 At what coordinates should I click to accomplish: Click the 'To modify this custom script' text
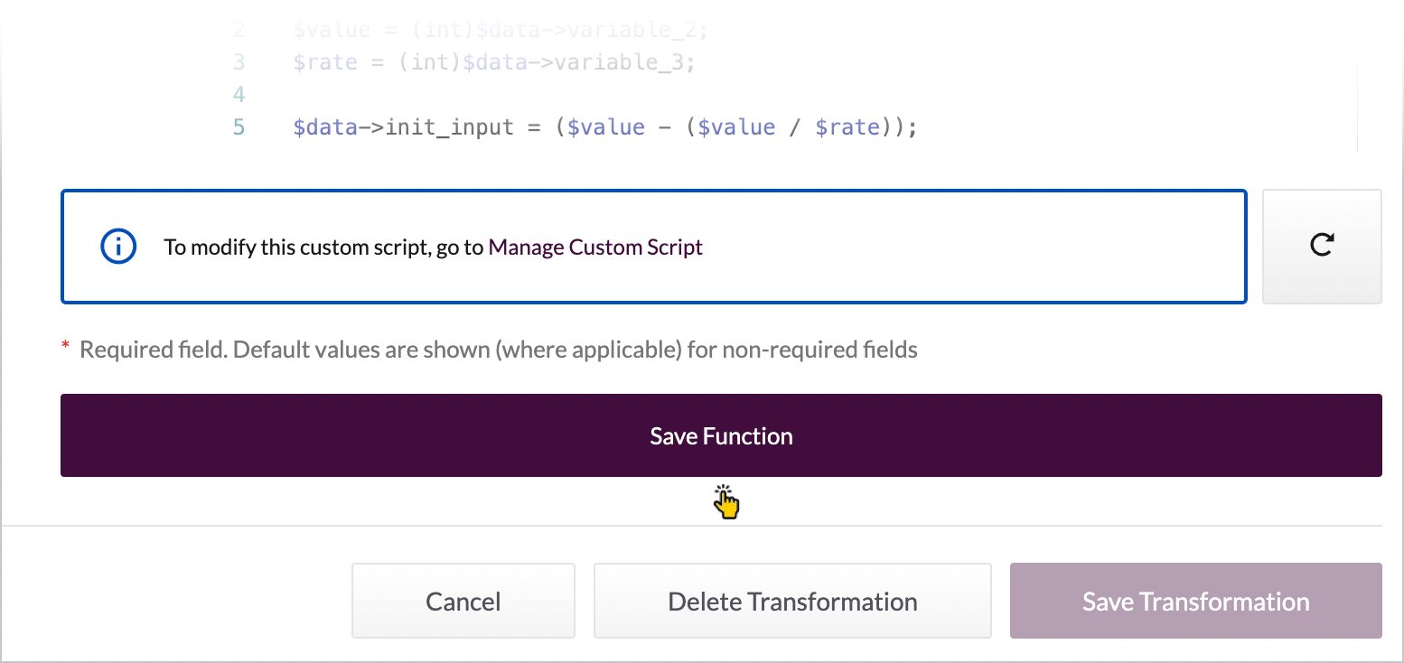click(323, 247)
